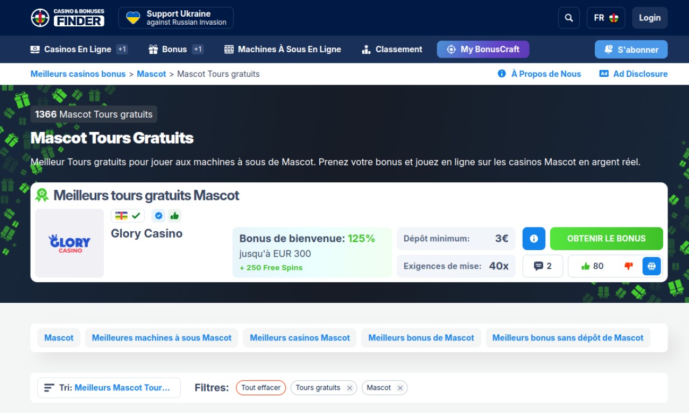Image resolution: width=689 pixels, height=413 pixels.
Task: Click the country flag checkmark badge
Action: tap(128, 216)
